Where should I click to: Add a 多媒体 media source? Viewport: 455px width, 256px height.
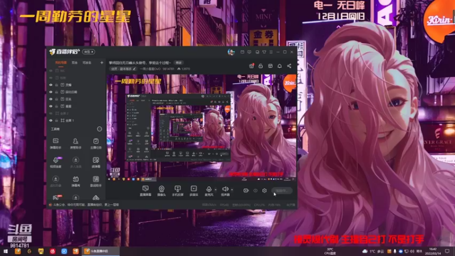(x=193, y=191)
